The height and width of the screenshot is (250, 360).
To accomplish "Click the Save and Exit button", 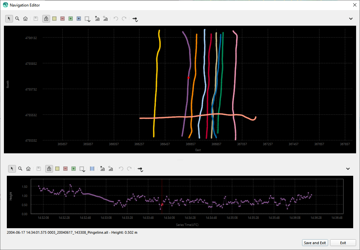I will [315, 243].
